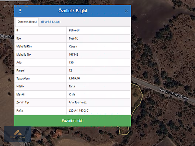Click the Mahalle No row label
The image size is (195, 146).
tap(24, 55)
